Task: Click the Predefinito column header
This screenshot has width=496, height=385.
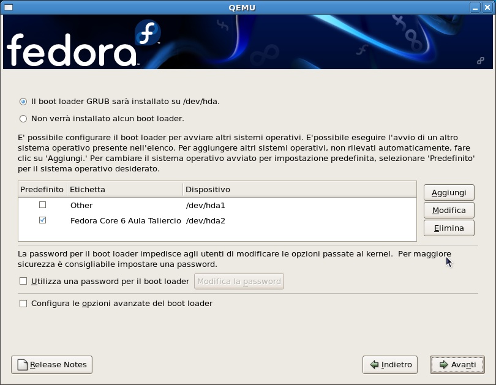Action: [x=42, y=190]
